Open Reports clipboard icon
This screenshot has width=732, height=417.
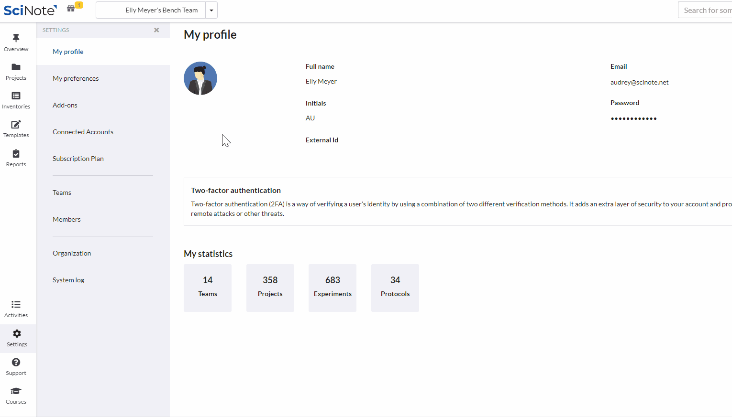(x=16, y=154)
